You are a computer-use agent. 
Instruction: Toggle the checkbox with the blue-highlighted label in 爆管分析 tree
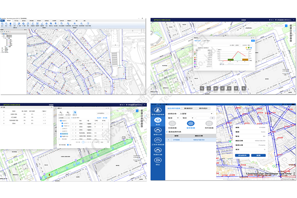pyautogui.click(x=61, y=134)
